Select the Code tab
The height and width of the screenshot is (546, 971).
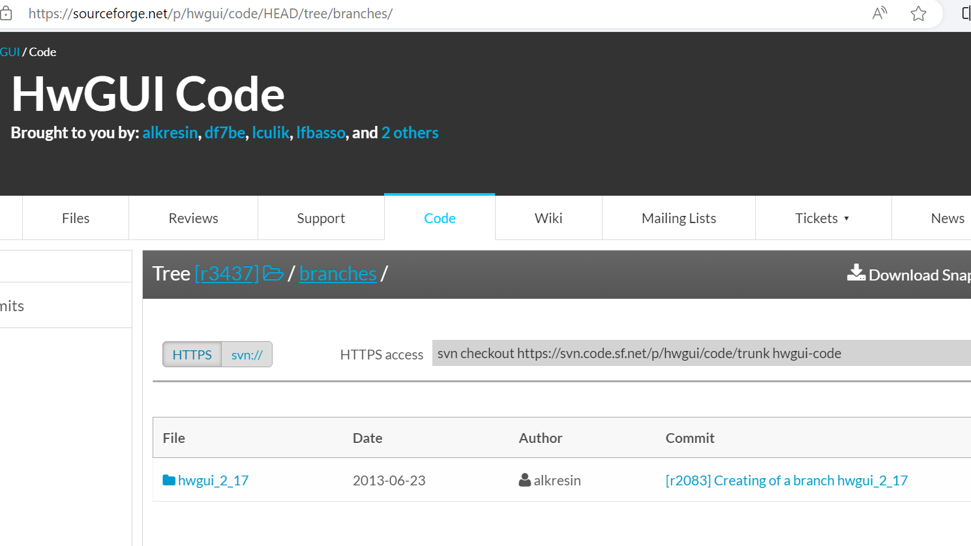[x=440, y=218]
